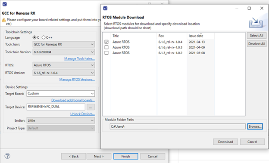Open the Manage Toolchains link
The image size is (269, 163).
[x=79, y=58]
